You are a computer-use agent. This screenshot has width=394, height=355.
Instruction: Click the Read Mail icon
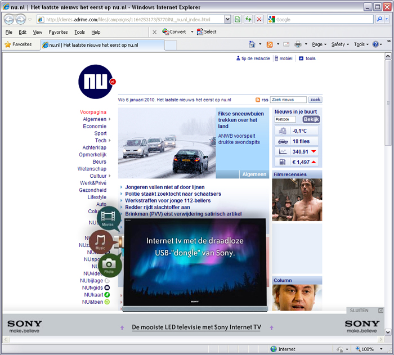pyautogui.click(x=286, y=44)
